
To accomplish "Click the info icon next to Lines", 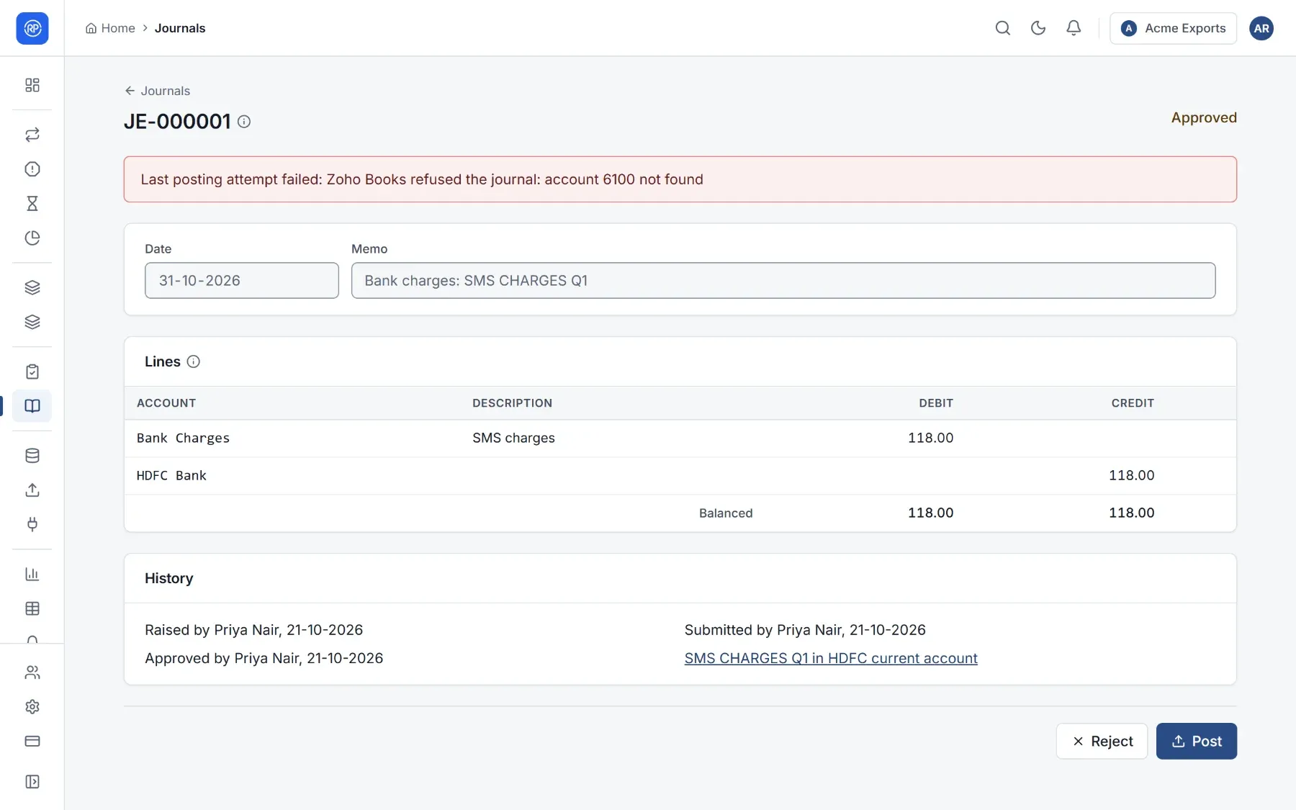I will [x=193, y=361].
